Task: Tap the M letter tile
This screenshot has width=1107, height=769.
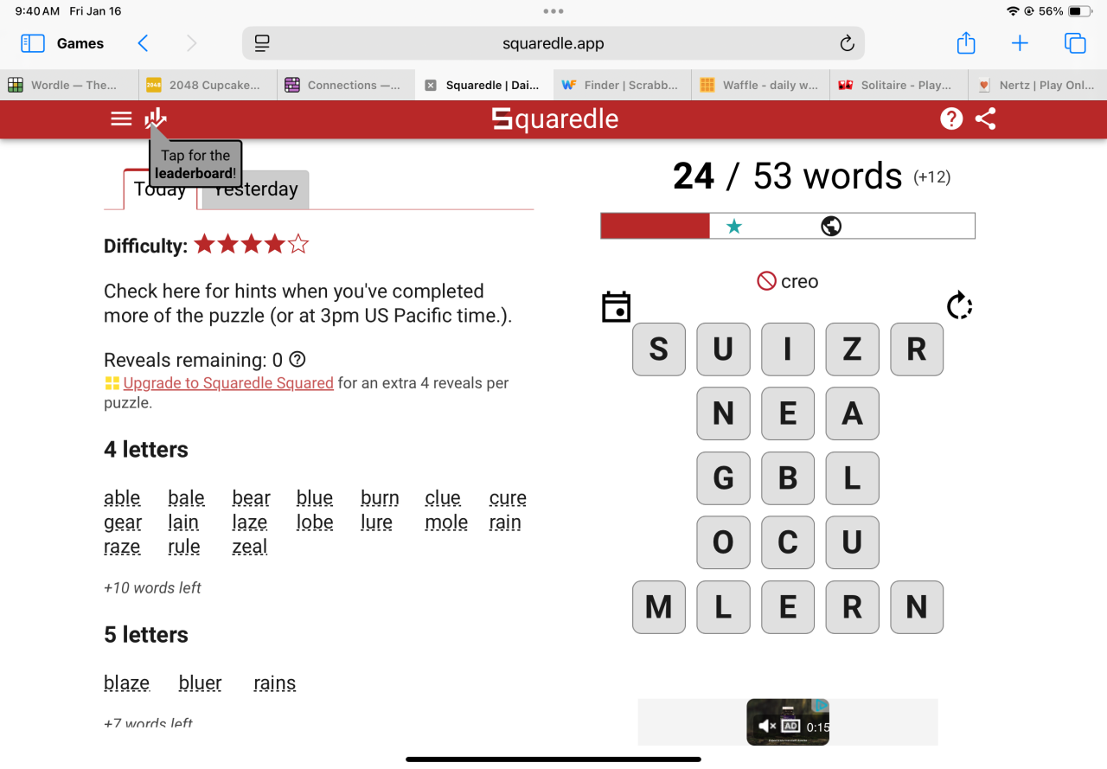Action: [659, 607]
